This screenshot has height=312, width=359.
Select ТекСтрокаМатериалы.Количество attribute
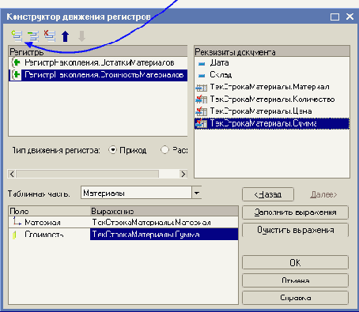tap(272, 100)
